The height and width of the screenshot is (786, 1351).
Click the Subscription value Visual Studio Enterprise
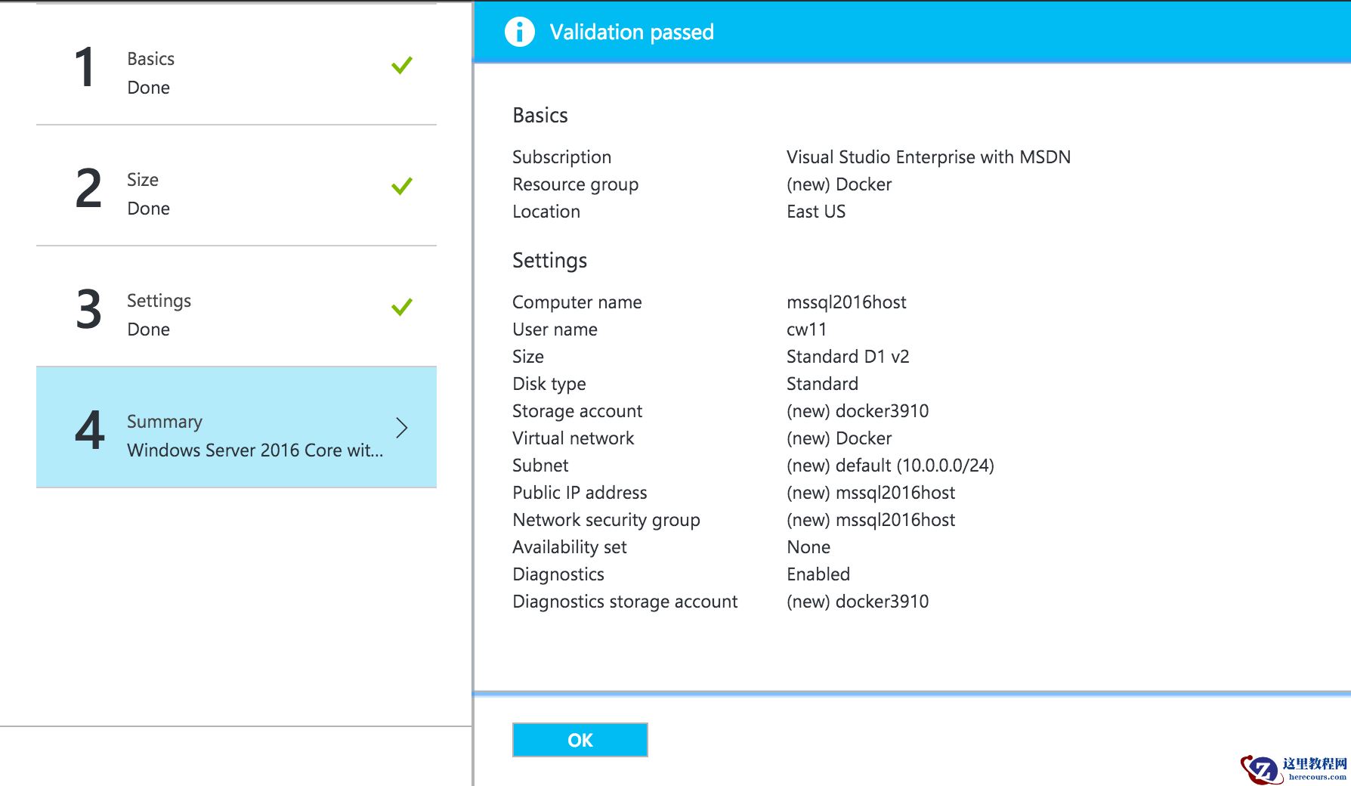click(929, 157)
